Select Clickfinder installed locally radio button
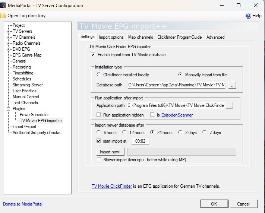This screenshot has height=213, width=265. (x=98, y=74)
